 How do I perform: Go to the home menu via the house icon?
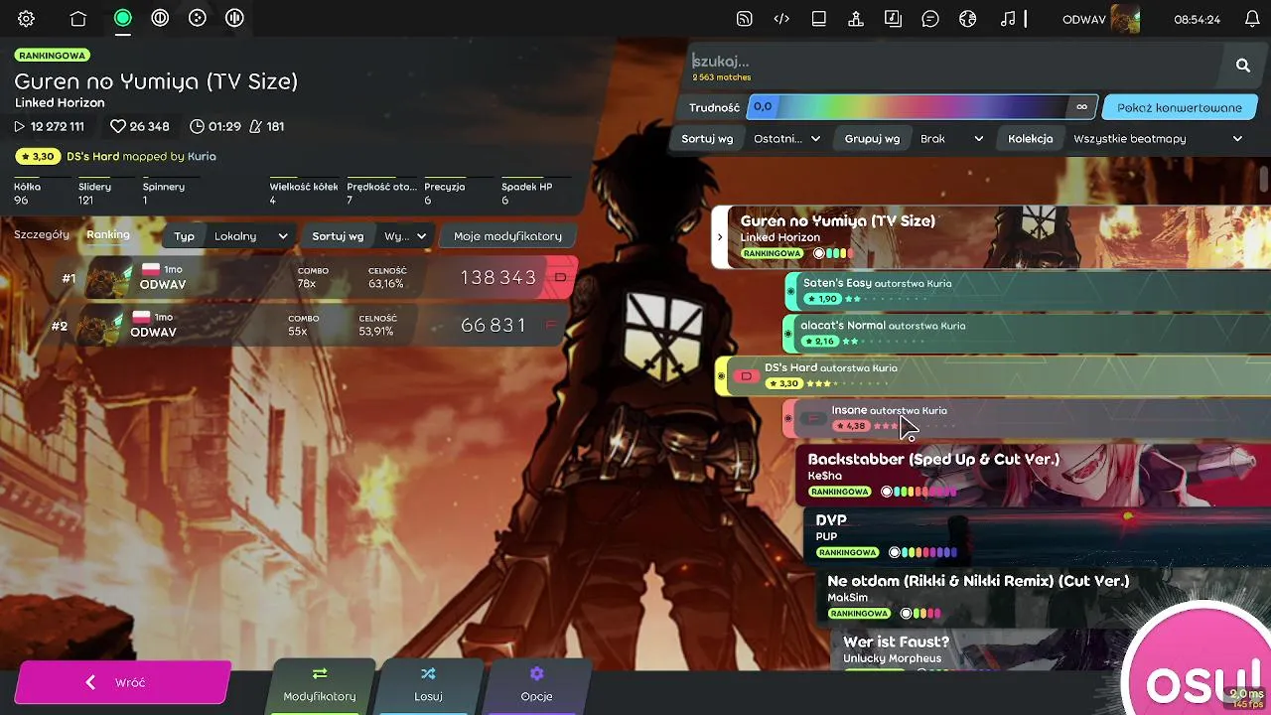pos(77,19)
